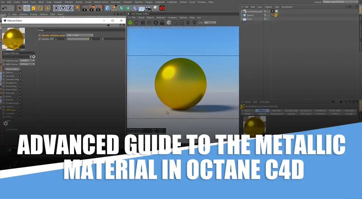
Task: Toggle the Roughness channel checkbox
Action: 21,83
